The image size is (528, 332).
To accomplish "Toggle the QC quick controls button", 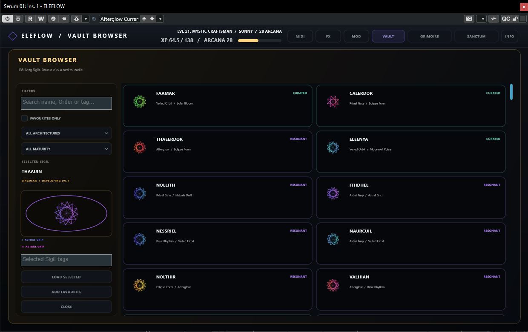I will [505, 19].
